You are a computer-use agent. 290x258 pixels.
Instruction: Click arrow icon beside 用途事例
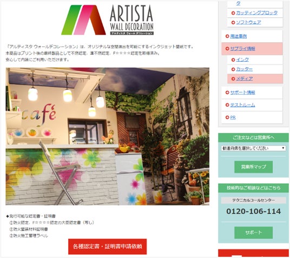click(227, 36)
